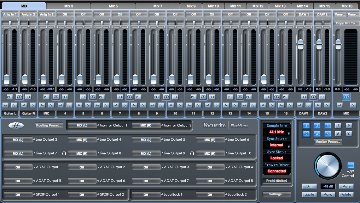Enable PFL on the MIC channel
The image size is (360, 203).
click(46, 97)
